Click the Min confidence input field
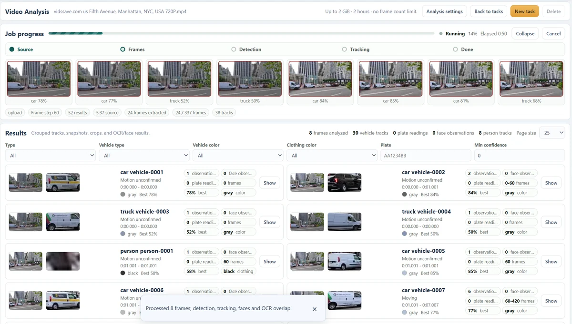The width and height of the screenshot is (572, 324). [520, 156]
